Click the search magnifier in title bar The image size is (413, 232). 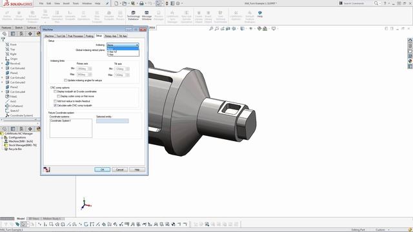(x=376, y=3)
